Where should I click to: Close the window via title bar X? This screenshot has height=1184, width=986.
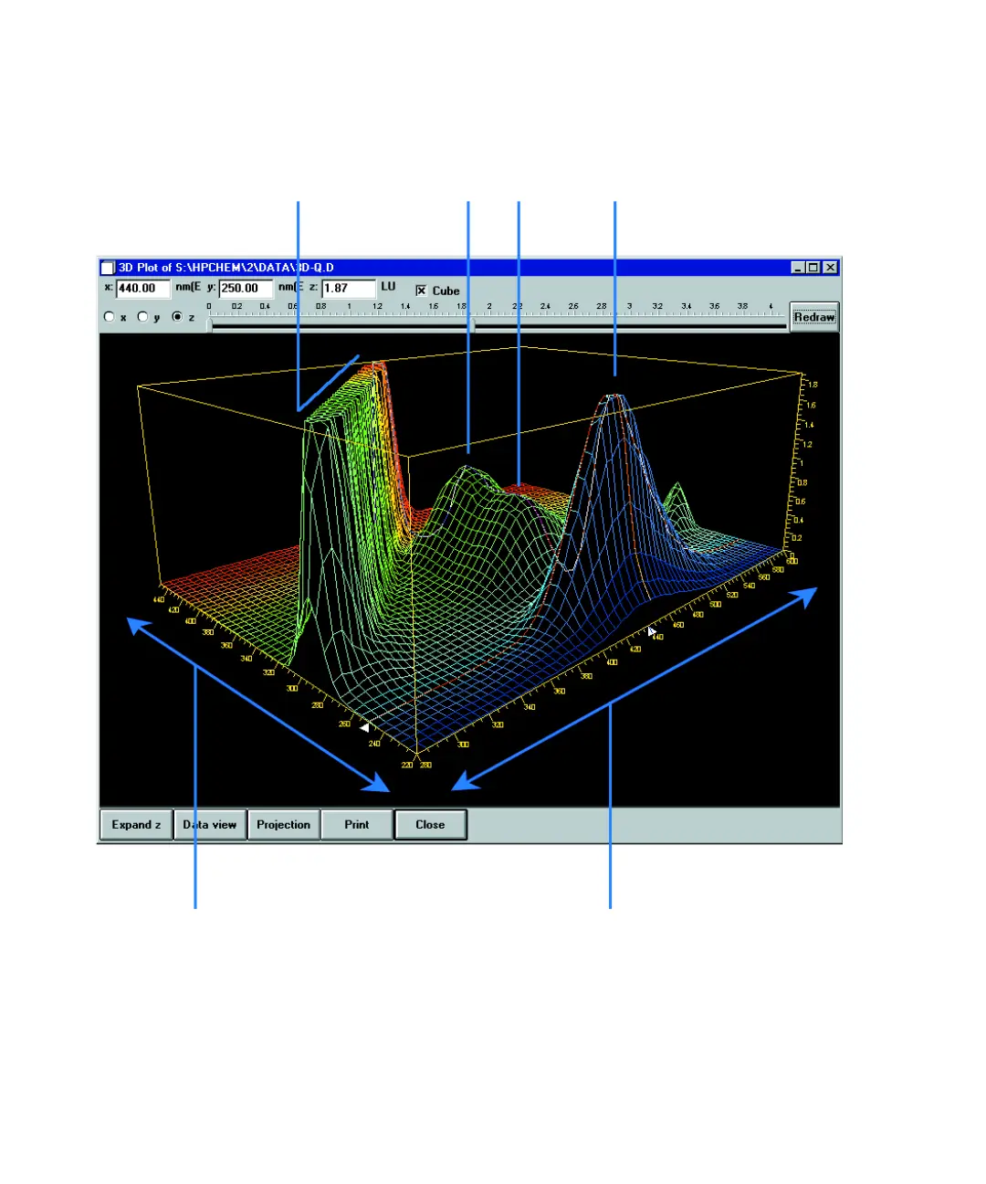(830, 268)
